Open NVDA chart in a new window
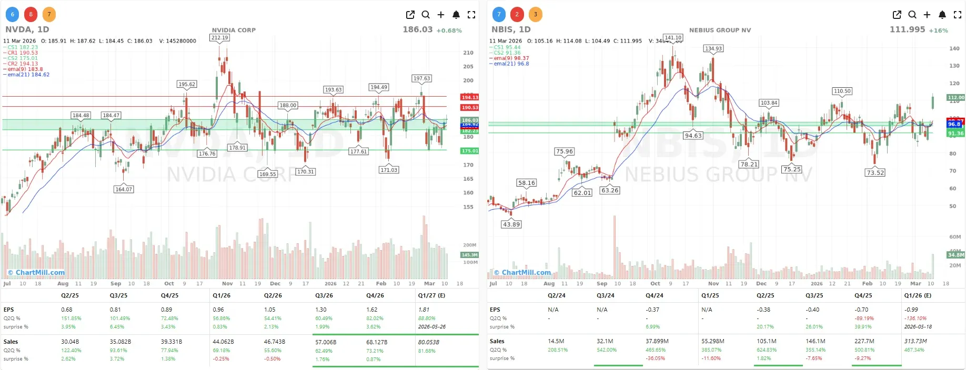Viewport: 966px width, 370px height. [410, 15]
